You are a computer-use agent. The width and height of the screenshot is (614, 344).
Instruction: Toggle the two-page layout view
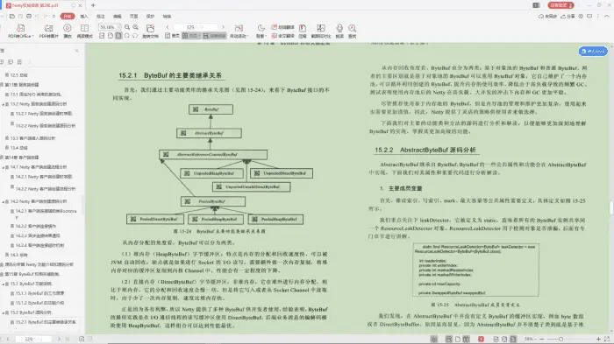190,36
